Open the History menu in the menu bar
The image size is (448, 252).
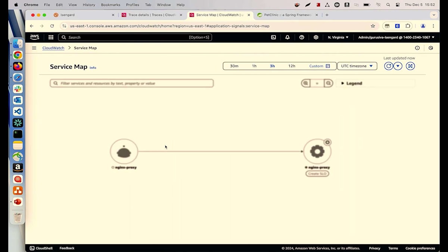89,5
